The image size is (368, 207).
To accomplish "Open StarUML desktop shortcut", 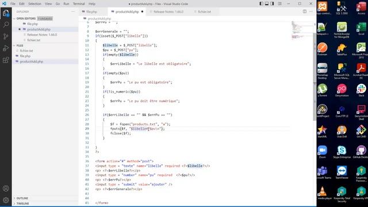I will click(x=323, y=132).
